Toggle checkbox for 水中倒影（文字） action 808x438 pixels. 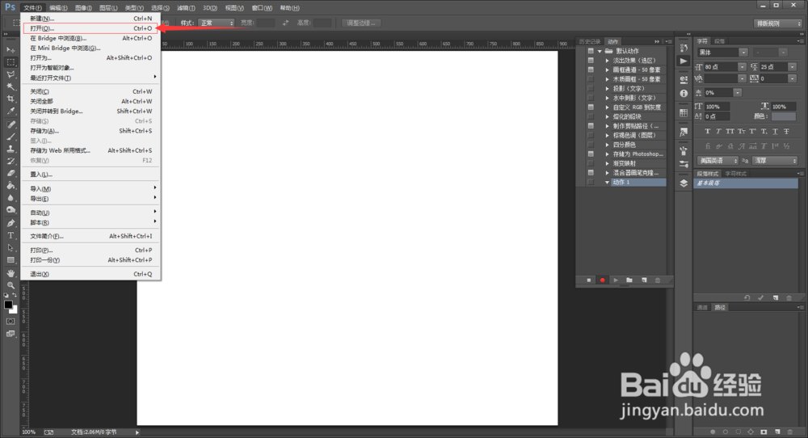point(591,98)
